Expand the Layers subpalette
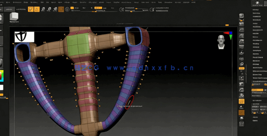This screenshot has width=267, height=136. (255, 24)
